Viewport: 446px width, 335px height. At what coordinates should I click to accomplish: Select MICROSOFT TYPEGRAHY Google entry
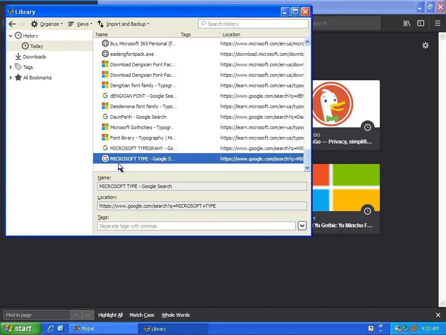tap(199, 148)
